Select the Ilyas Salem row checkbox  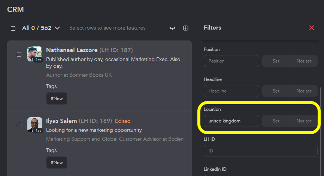(x=19, y=125)
